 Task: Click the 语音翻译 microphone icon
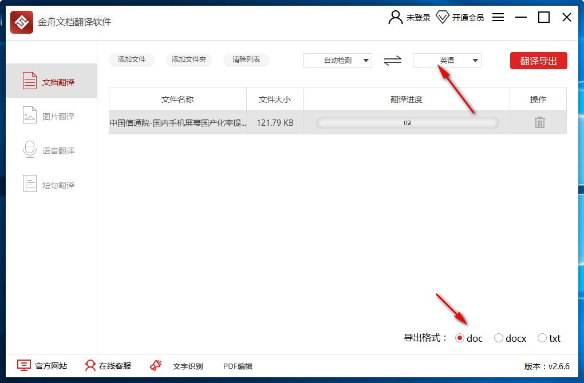(29, 149)
